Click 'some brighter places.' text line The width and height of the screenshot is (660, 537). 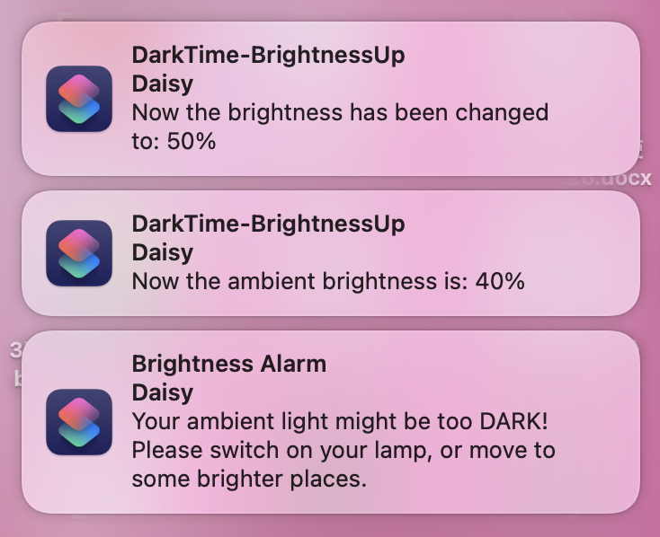[249, 479]
